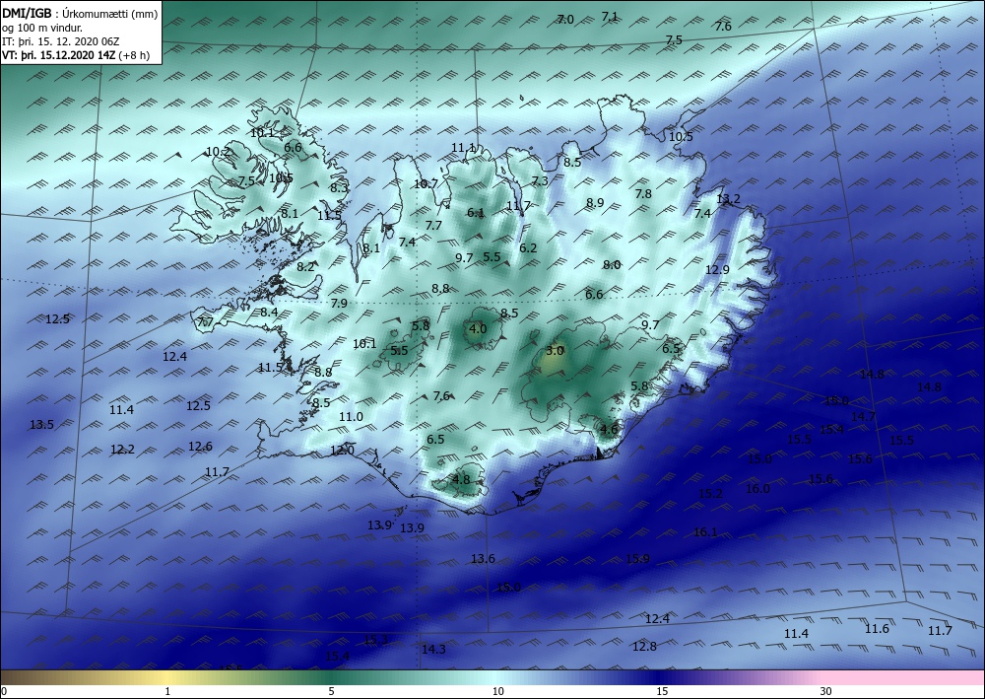Click the 4.0 value on the map
The width and height of the screenshot is (985, 699).
[478, 328]
